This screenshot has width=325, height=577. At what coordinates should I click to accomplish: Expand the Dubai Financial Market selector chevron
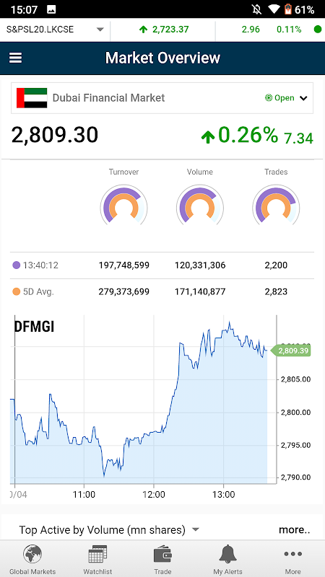tap(303, 98)
